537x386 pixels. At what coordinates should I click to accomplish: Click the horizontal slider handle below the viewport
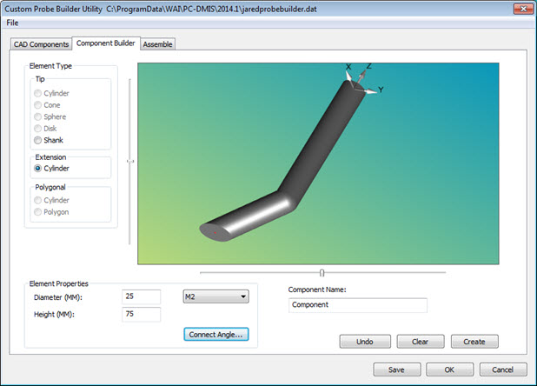tap(322, 272)
